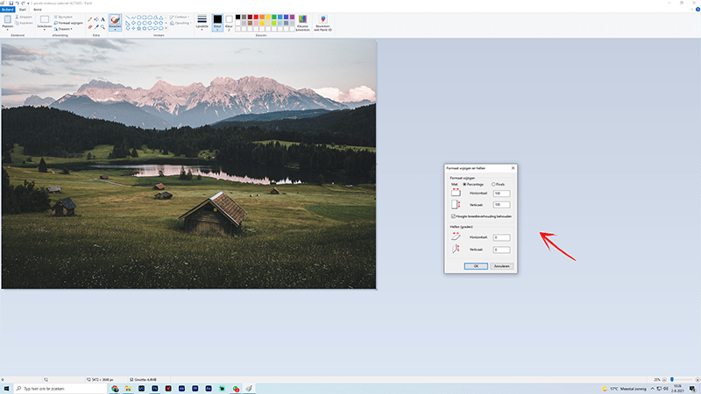This screenshot has height=394, width=701.
Task: Click the Selecteren selection rectangle icon
Action: [45, 19]
